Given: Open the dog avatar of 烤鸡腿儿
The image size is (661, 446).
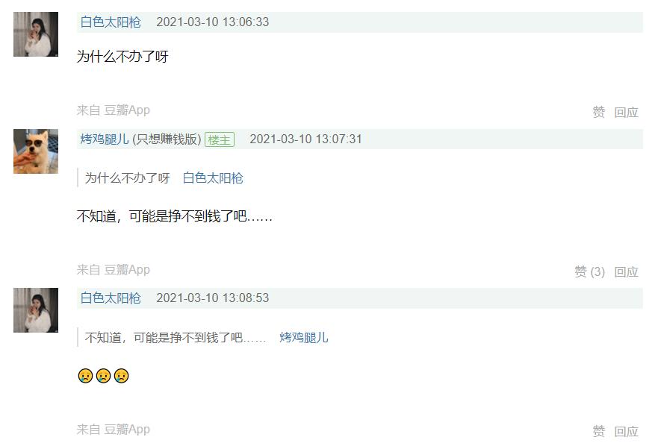Looking at the screenshot, I should coord(36,151).
